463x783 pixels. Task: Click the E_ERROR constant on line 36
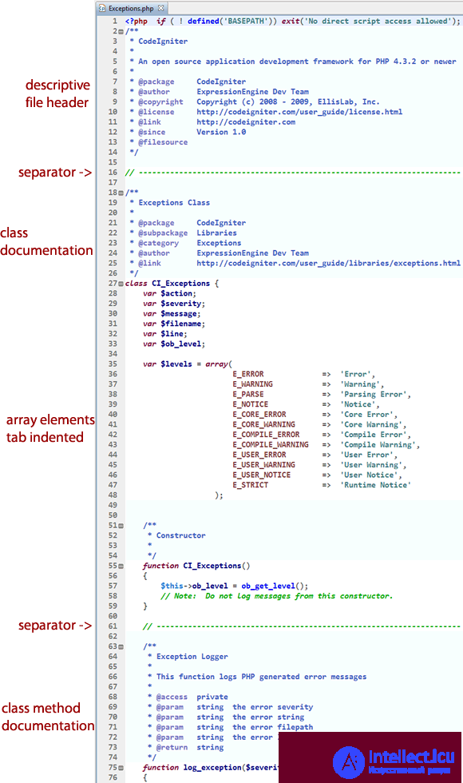248,375
